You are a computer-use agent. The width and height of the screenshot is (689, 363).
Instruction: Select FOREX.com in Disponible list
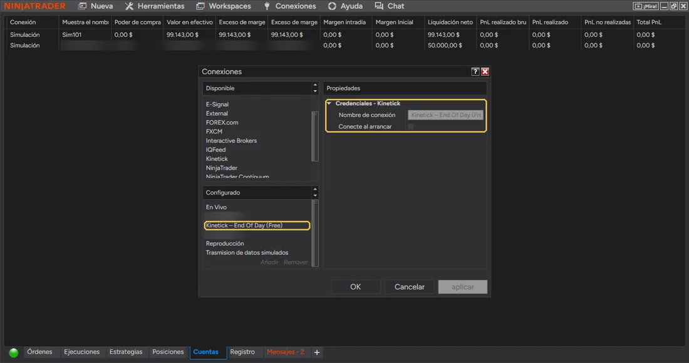point(222,123)
